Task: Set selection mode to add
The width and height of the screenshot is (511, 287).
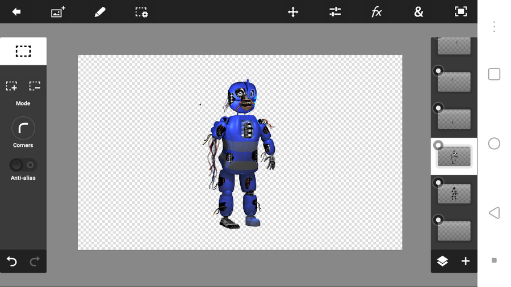Action: 11,86
